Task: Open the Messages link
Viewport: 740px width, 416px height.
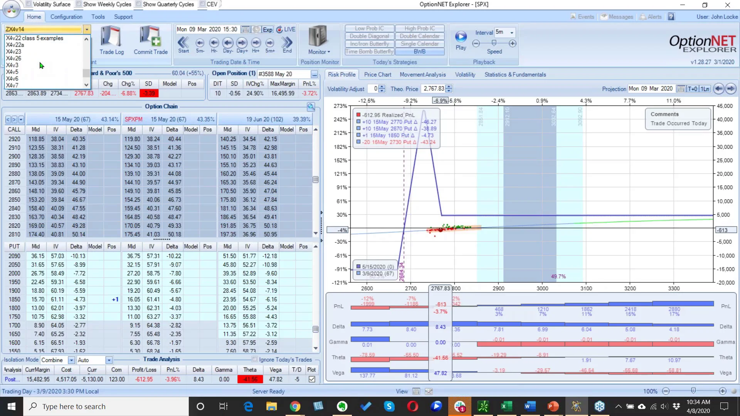Action: pyautogui.click(x=617, y=17)
